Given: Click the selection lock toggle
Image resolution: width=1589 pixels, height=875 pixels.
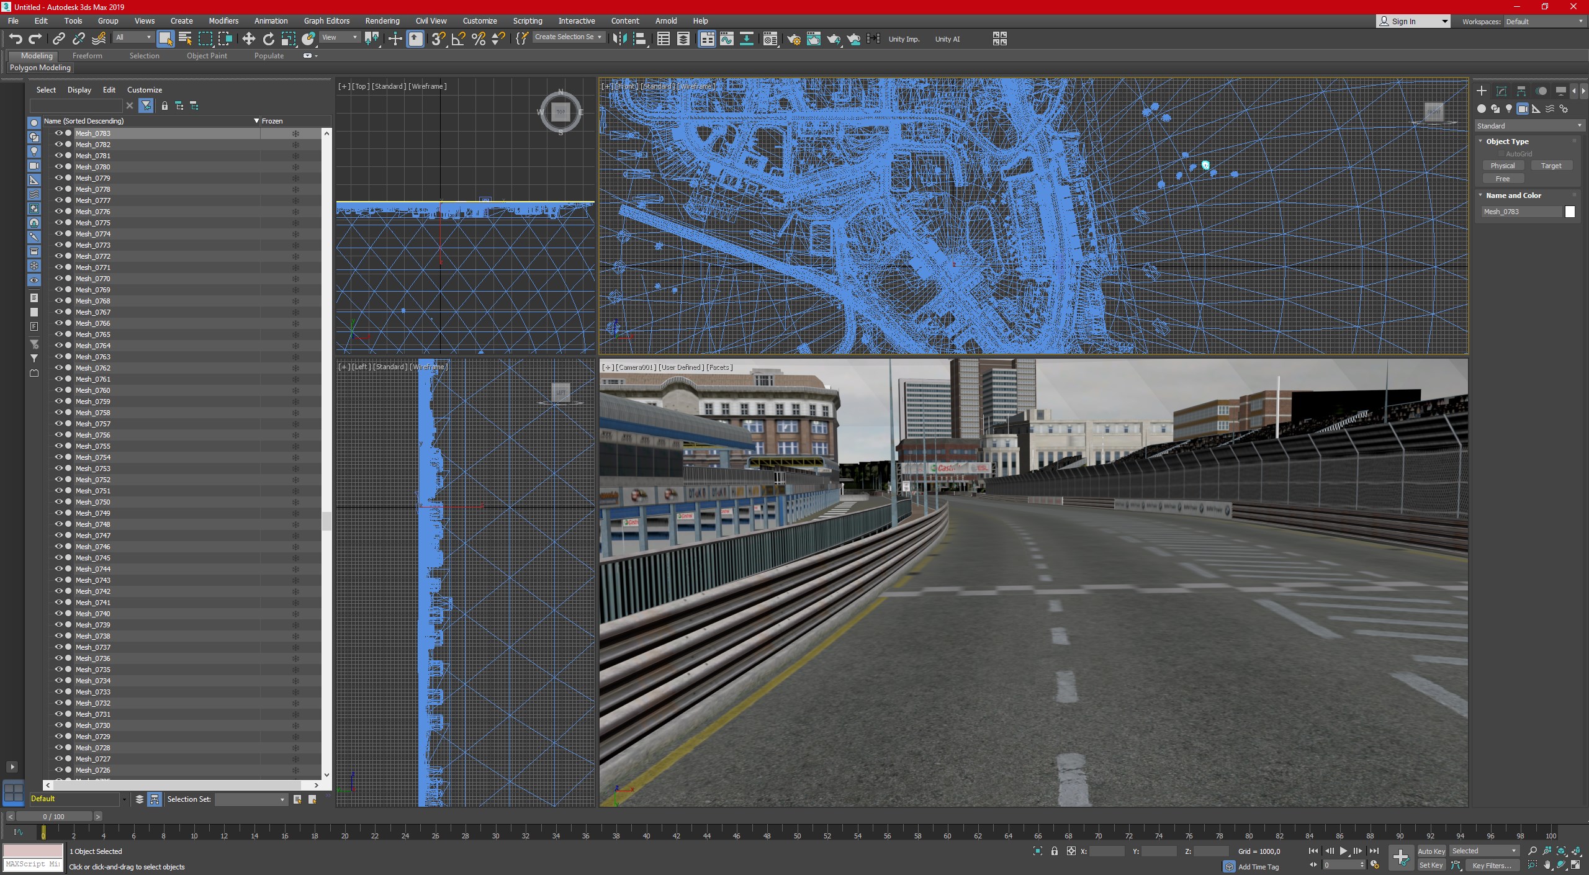Looking at the screenshot, I should (1055, 851).
